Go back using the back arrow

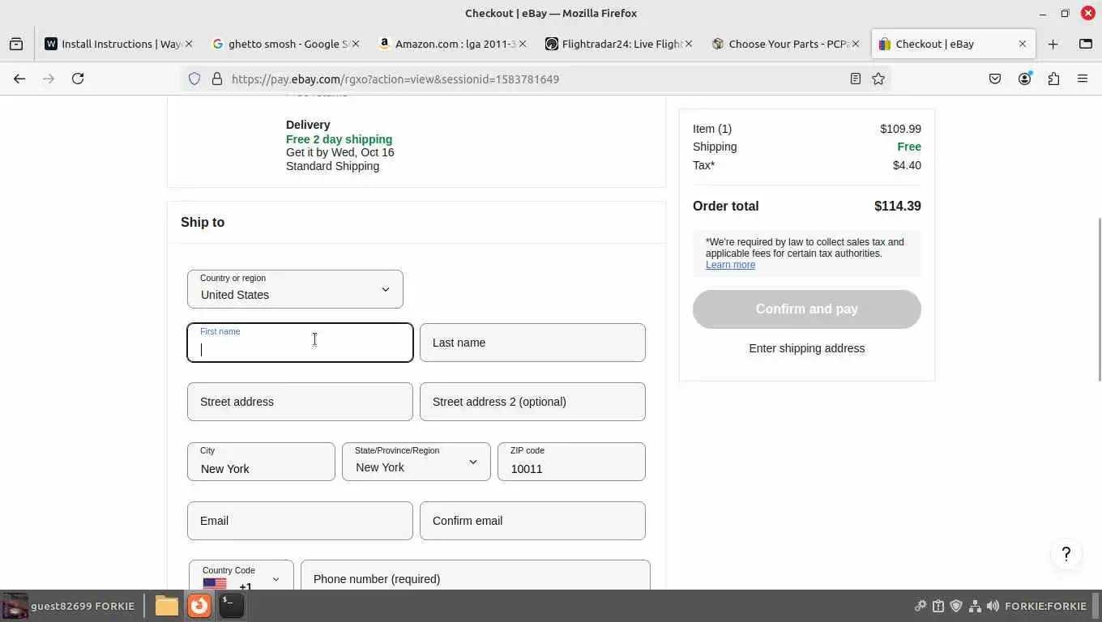click(19, 79)
